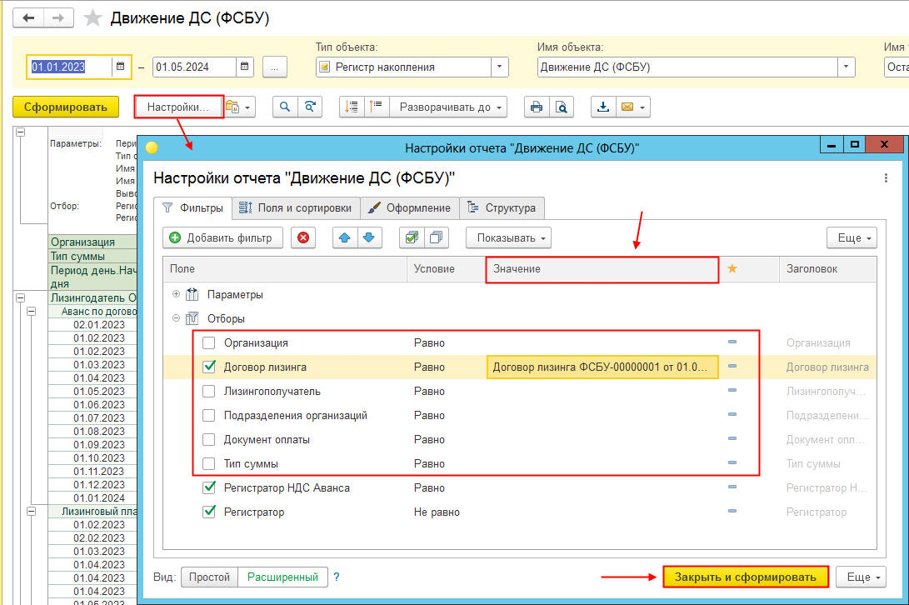The height and width of the screenshot is (605, 909).
Task: Move filter down with blue arrow
Action: click(367, 237)
